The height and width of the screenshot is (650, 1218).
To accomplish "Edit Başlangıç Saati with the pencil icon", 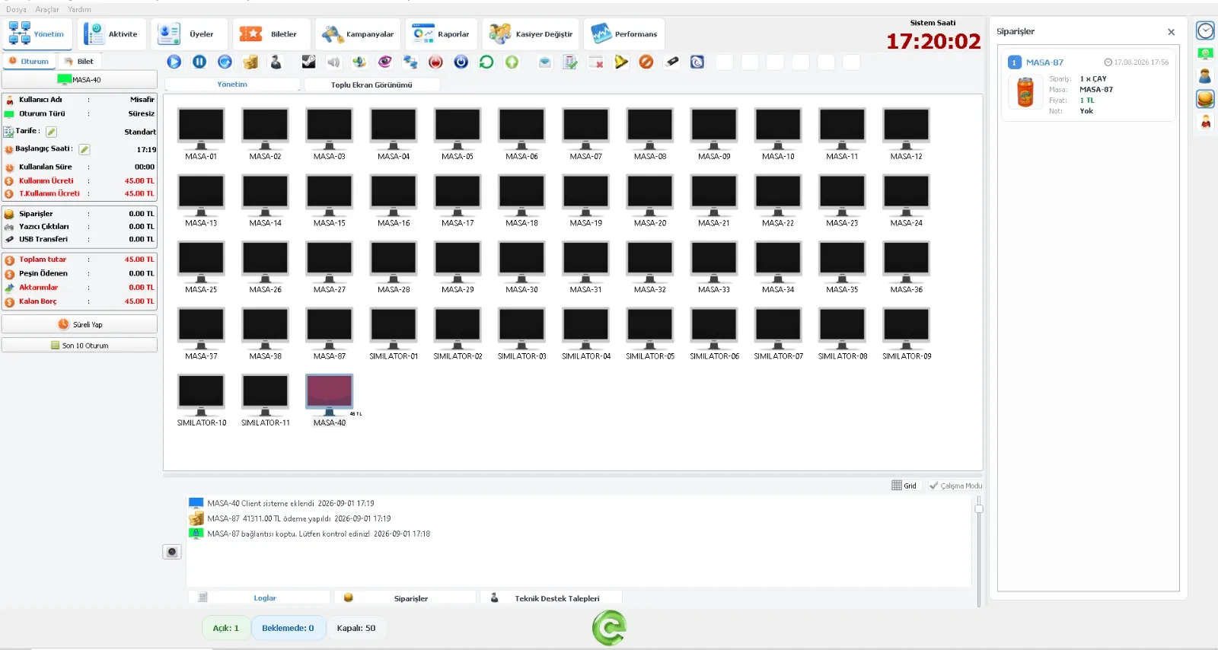I will coord(84,149).
